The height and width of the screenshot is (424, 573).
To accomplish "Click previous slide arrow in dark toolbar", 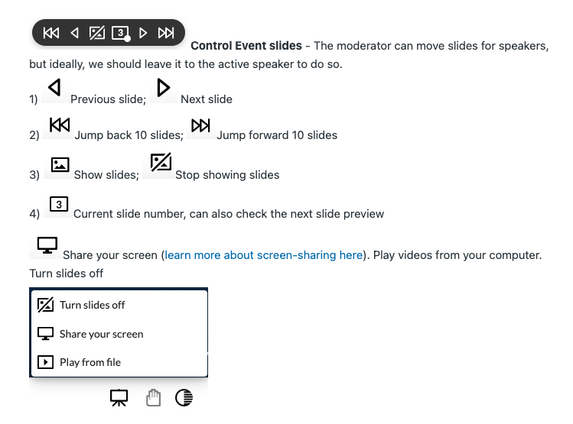I will pyautogui.click(x=74, y=33).
